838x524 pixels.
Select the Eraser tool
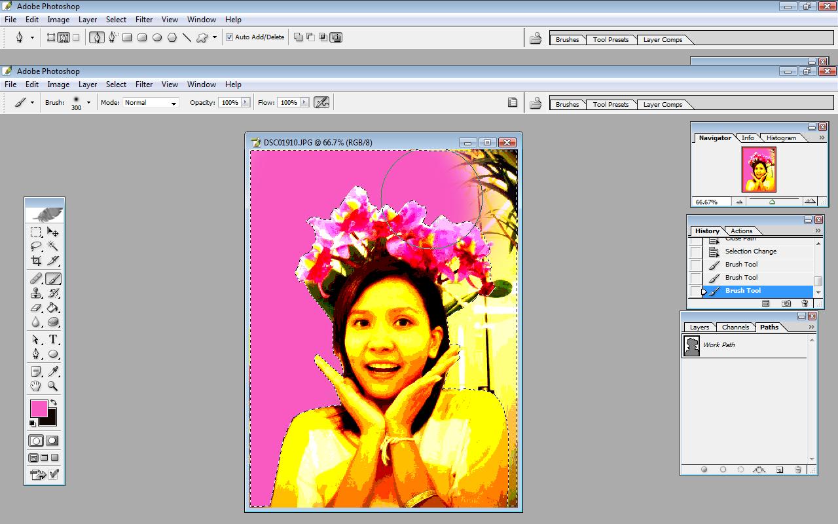36,308
